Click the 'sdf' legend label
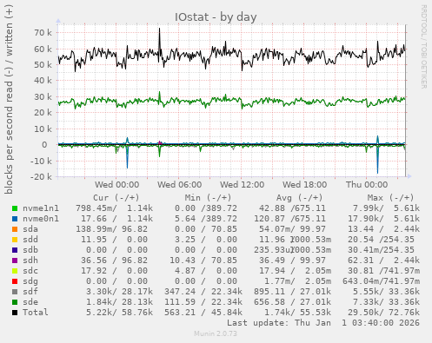Screen dimensions: 432x343 (30, 292)
